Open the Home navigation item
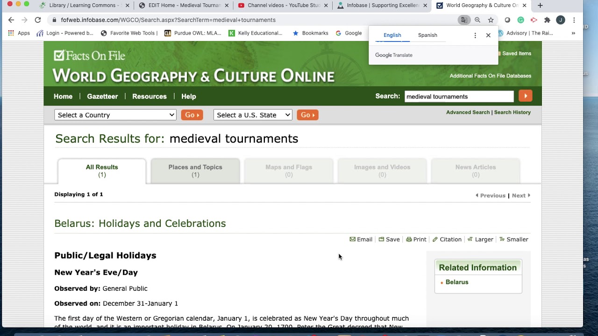The image size is (598, 336). [63, 96]
